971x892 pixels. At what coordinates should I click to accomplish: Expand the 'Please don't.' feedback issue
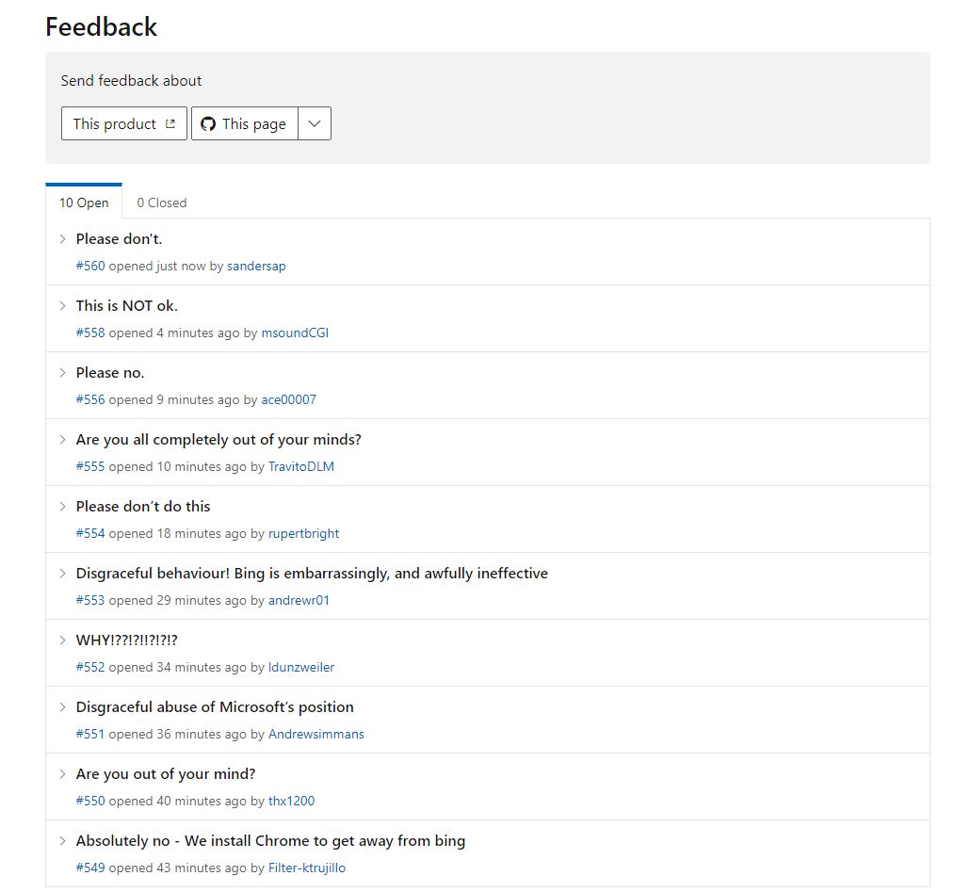[63, 239]
